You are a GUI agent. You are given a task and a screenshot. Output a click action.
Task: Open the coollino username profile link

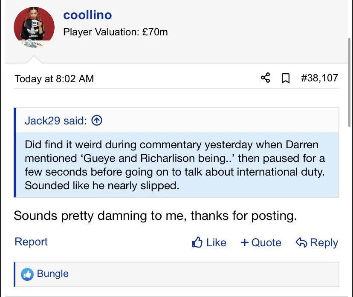[87, 15]
